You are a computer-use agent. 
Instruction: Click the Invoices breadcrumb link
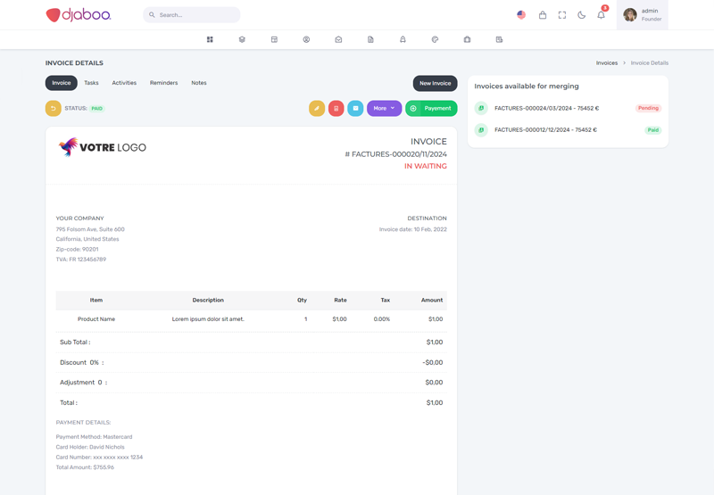pos(607,63)
